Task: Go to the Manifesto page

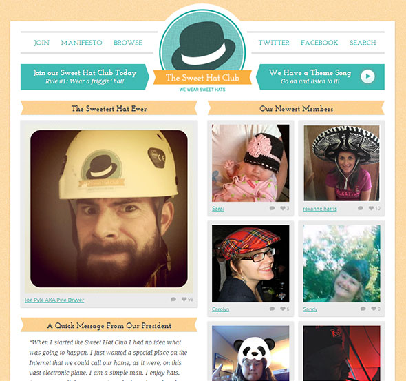Action: pos(82,43)
